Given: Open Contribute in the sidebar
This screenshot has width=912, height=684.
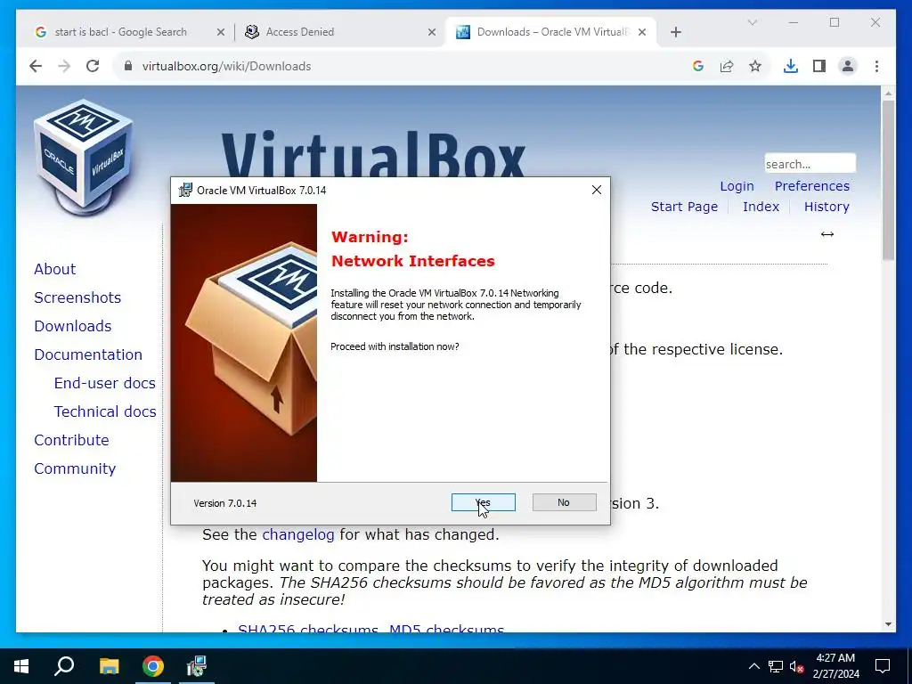Looking at the screenshot, I should [71, 440].
